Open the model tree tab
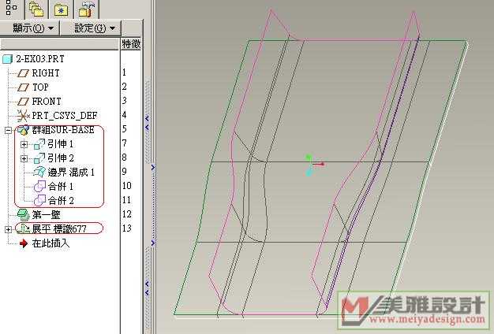The width and height of the screenshot is (494, 334). (x=11, y=9)
